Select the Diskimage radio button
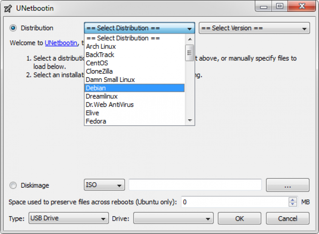 [x=13, y=185]
